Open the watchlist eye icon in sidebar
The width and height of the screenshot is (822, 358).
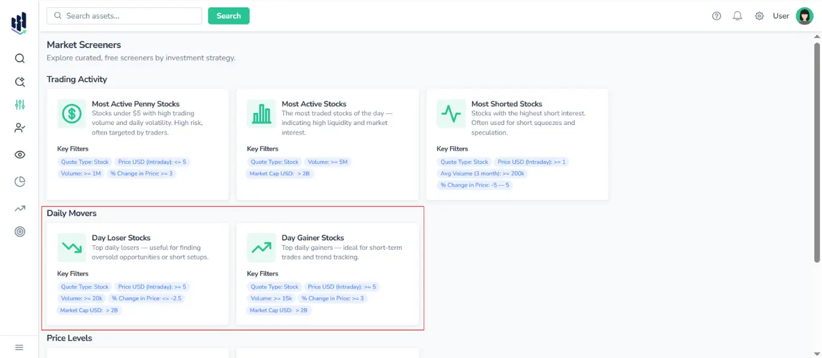(19, 154)
